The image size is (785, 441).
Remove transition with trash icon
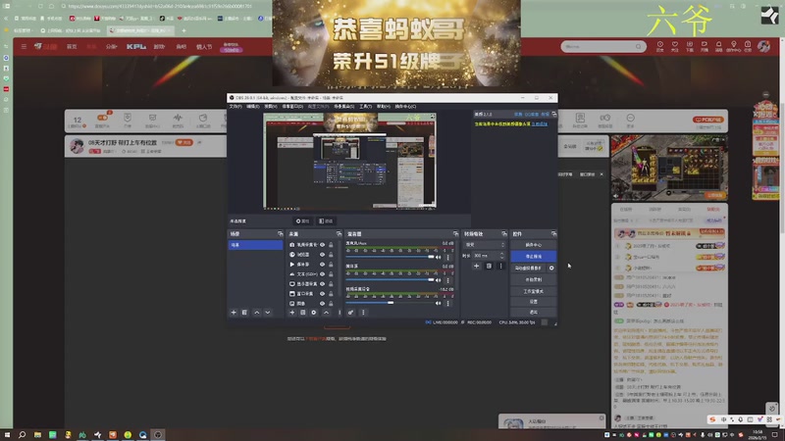tap(489, 266)
